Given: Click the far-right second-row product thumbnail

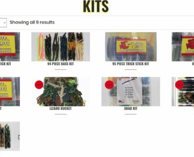Looking at the screenshot, I should click(x=183, y=91).
